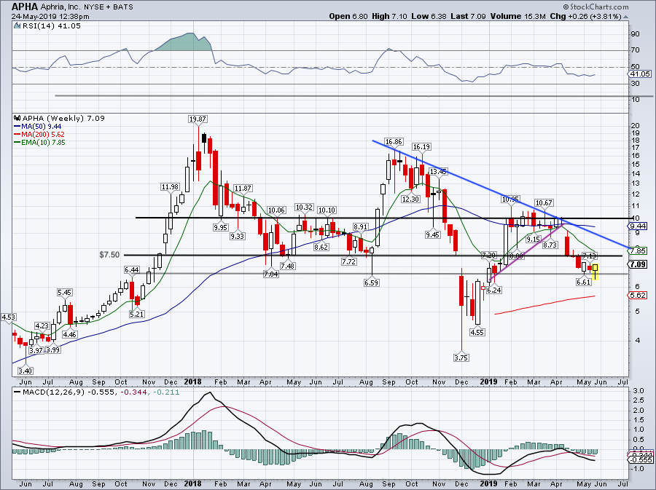Click the 5.62 MA(200) tag on right axis
Image resolution: width=656 pixels, height=490 pixels.
639,296
